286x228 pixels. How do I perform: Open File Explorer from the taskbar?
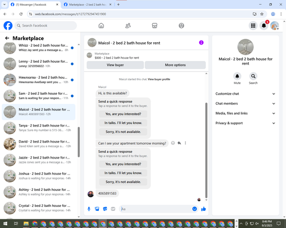coord(26,223)
